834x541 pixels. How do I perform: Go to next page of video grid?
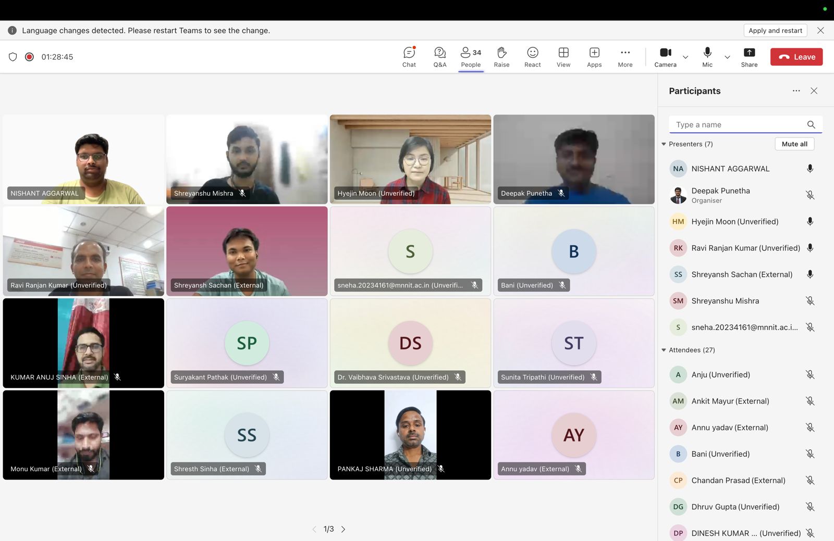pyautogui.click(x=343, y=529)
